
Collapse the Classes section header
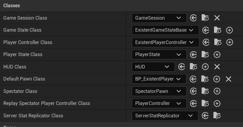(x=11, y=5)
